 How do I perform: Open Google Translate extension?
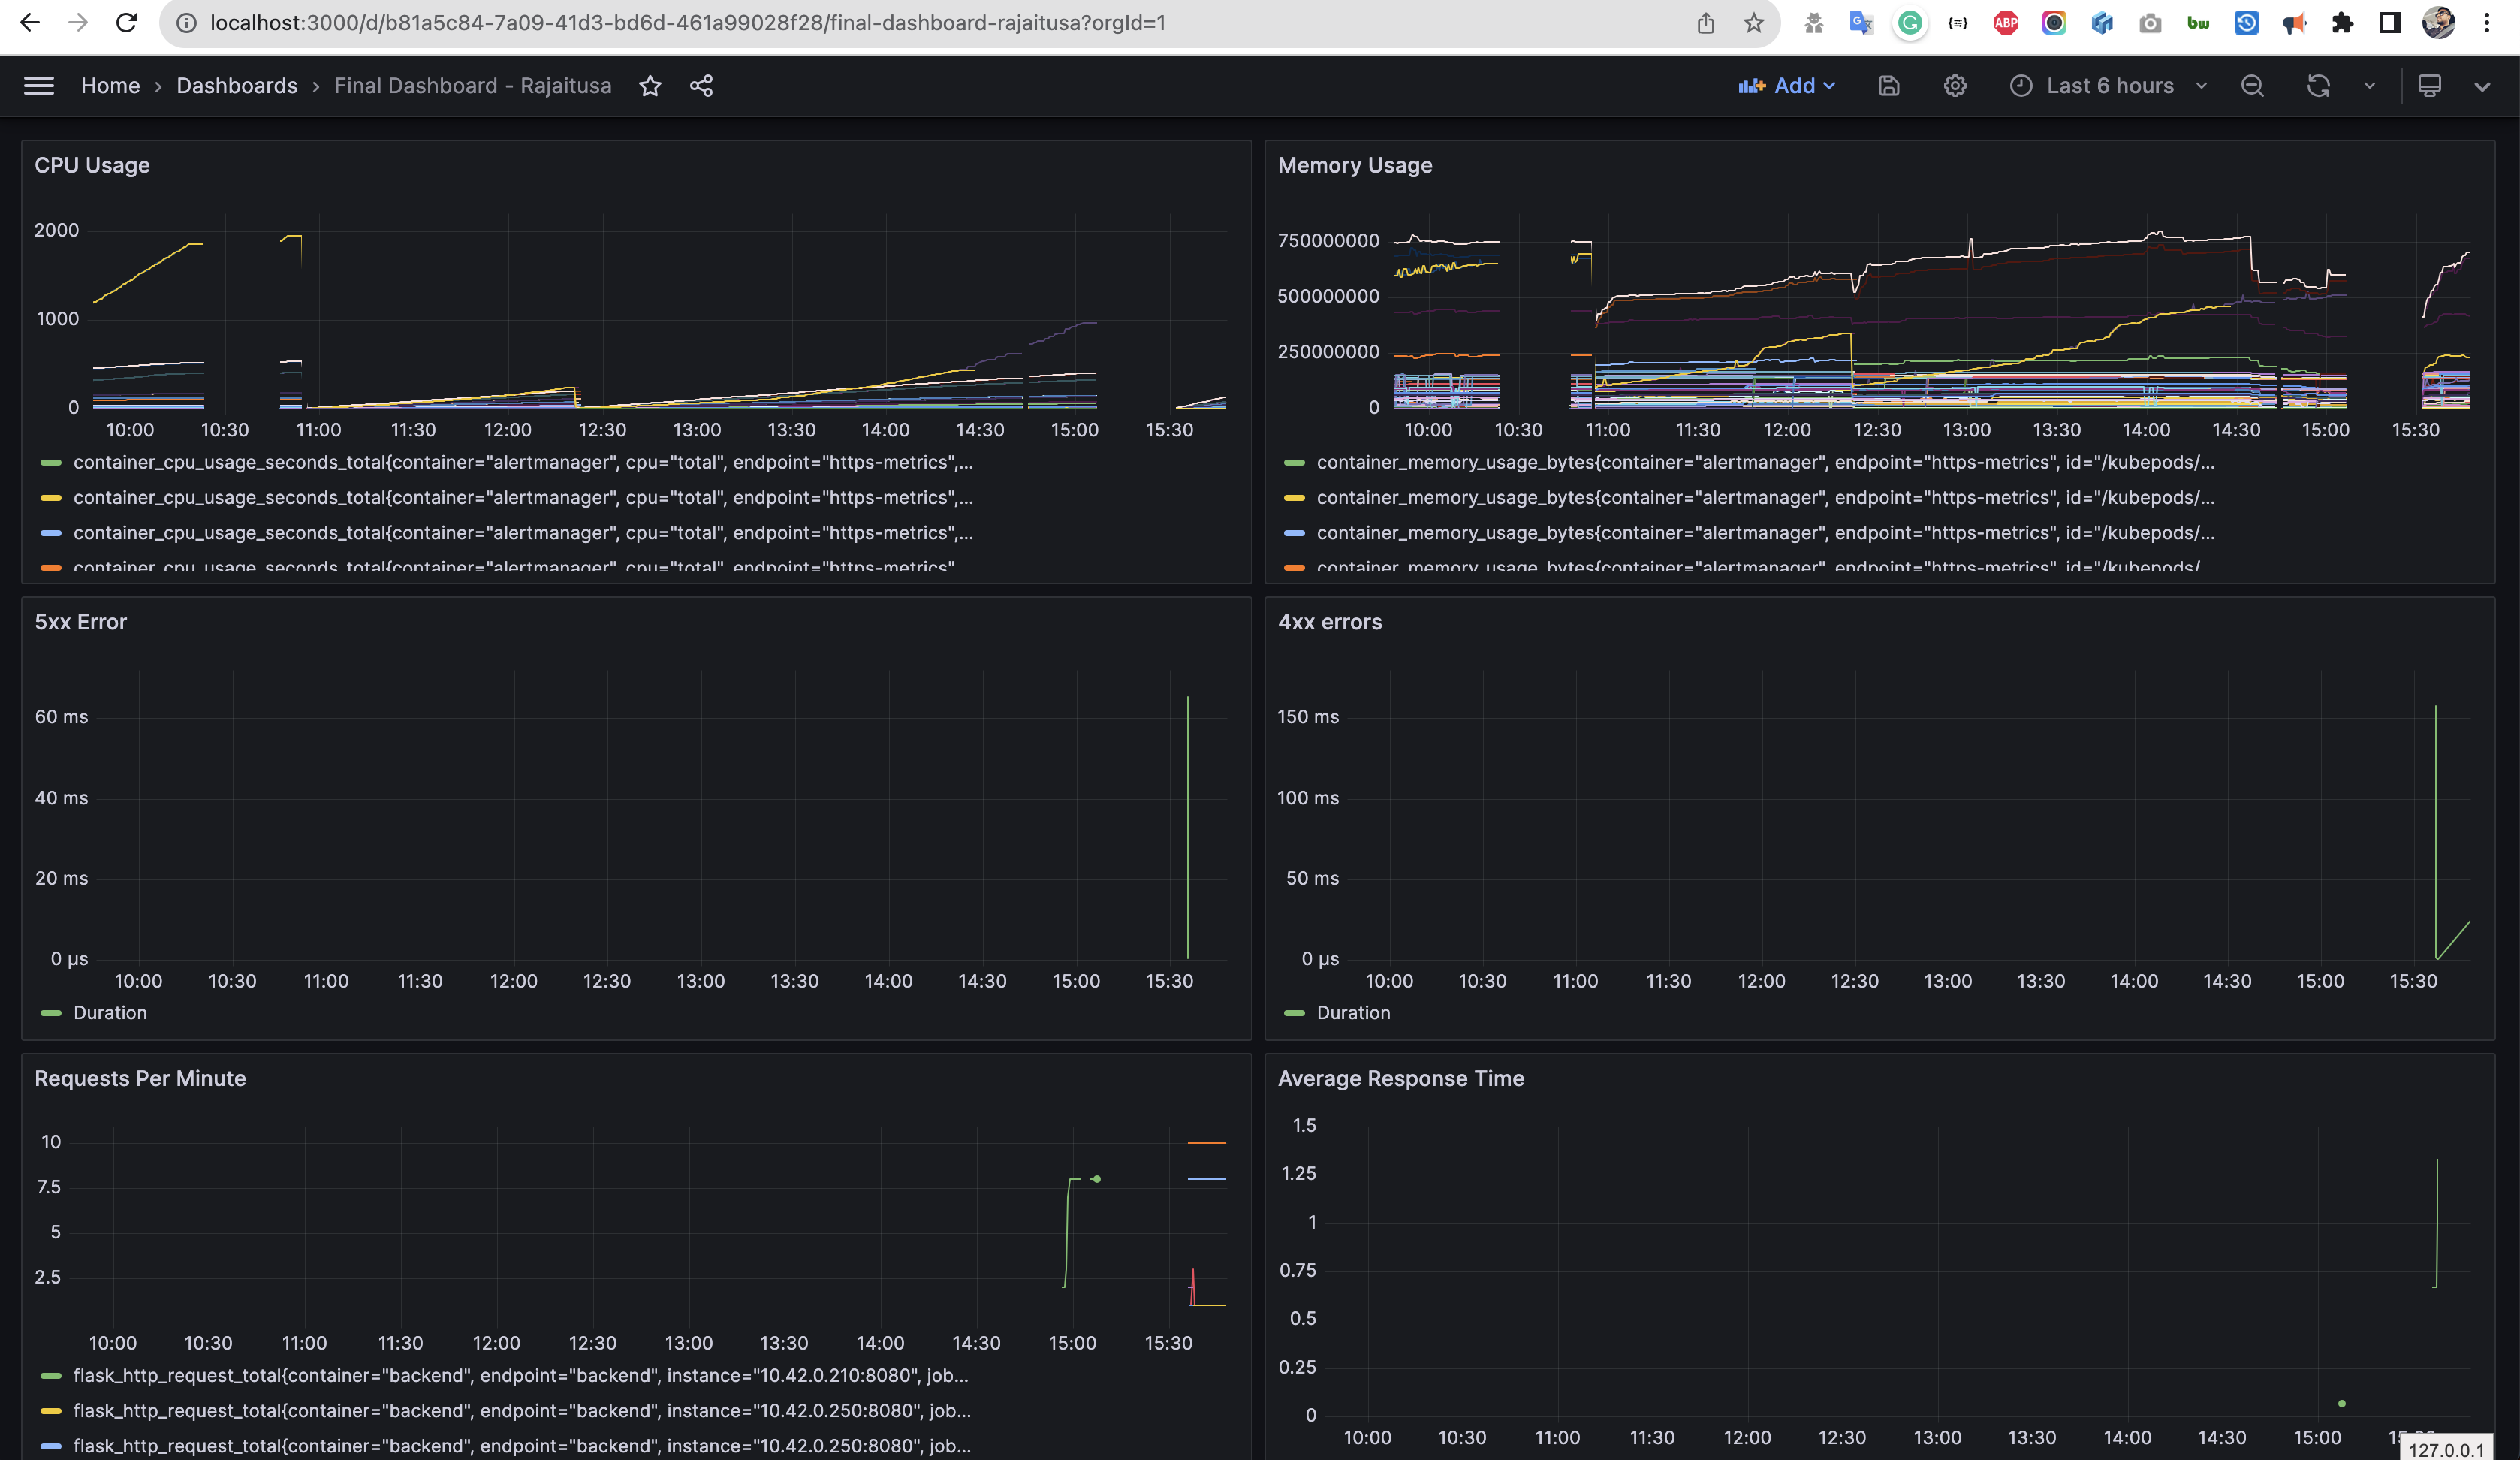pyautogui.click(x=1861, y=22)
